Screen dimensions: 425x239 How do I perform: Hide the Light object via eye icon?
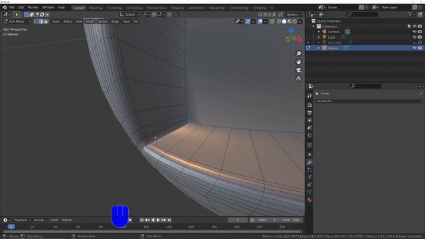414,37
